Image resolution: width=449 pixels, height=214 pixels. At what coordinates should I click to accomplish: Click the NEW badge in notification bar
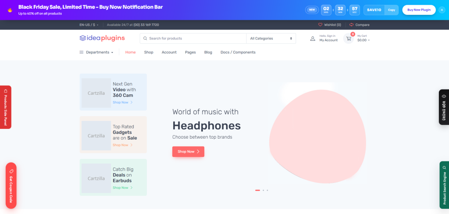[312, 10]
